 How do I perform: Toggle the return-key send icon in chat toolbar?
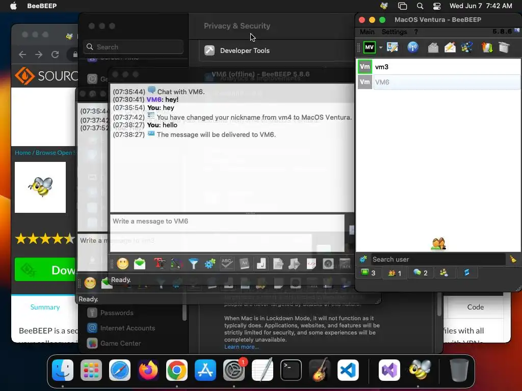tap(261, 264)
